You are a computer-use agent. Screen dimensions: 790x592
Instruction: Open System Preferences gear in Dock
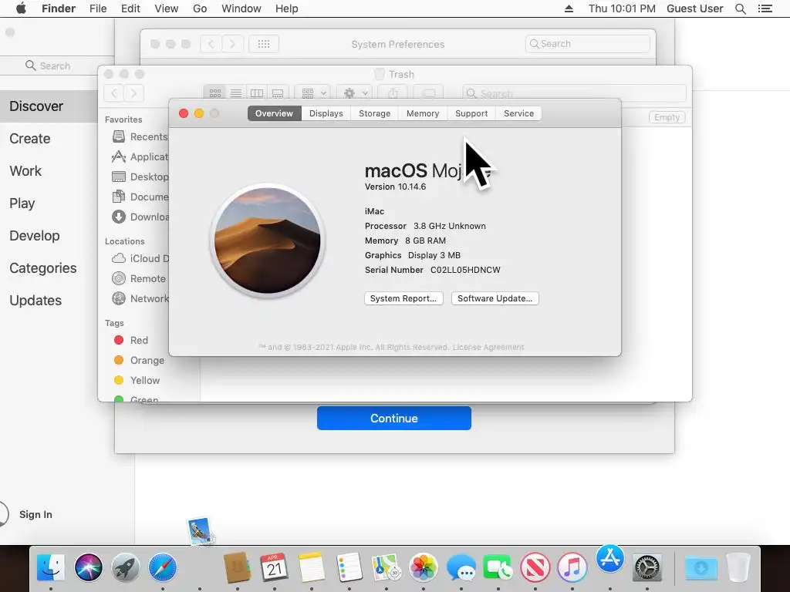pos(647,568)
